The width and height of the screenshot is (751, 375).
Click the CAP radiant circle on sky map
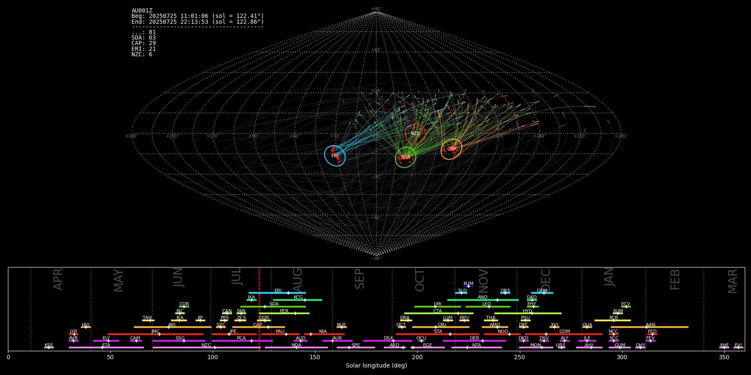tap(451, 149)
